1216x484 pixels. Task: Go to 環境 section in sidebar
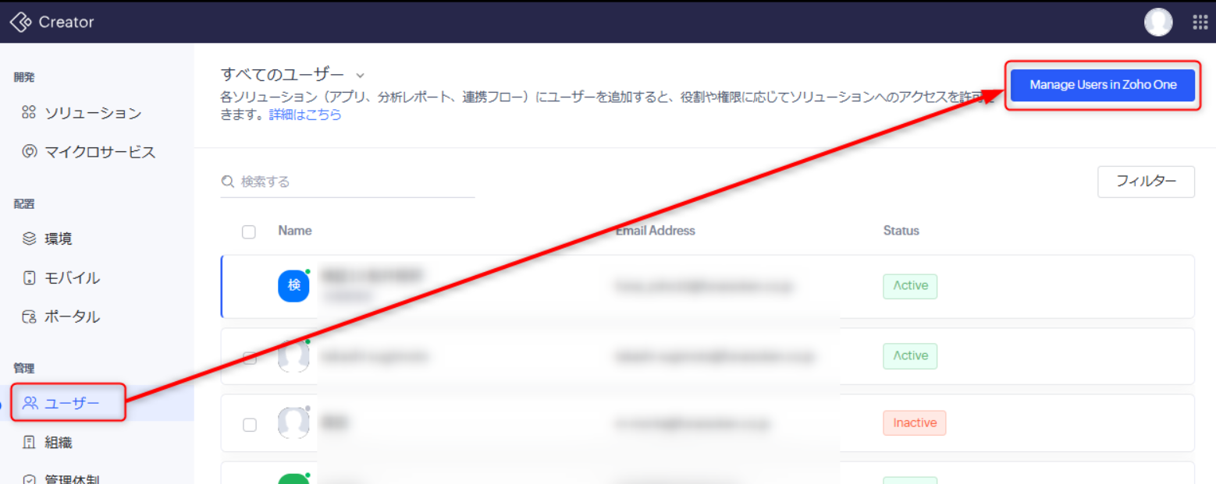[x=59, y=238]
